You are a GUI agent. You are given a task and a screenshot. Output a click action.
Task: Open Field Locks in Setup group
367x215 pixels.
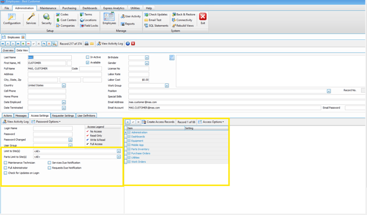(x=89, y=26)
